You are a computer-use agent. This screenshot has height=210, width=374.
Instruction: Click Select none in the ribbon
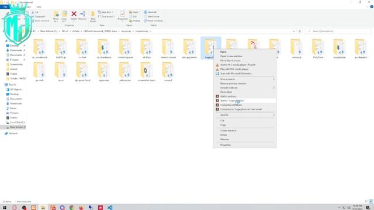[151, 16]
